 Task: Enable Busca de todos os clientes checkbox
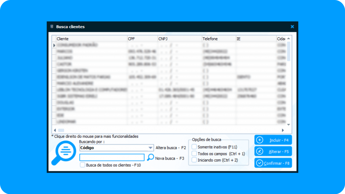pyautogui.click(x=82, y=165)
